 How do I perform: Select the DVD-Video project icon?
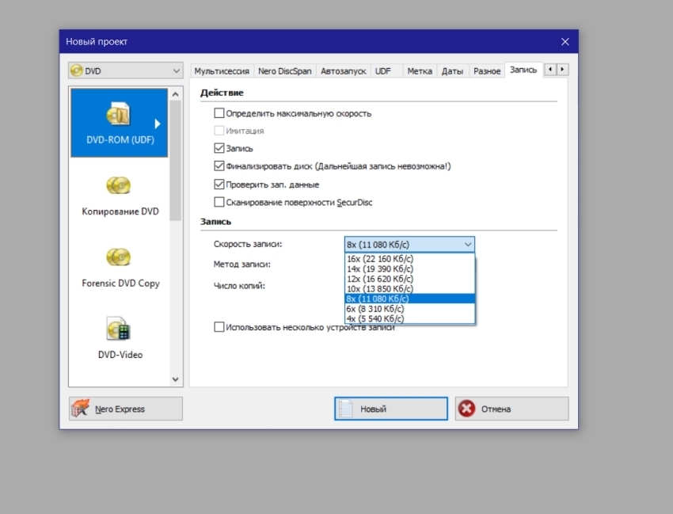point(119,329)
